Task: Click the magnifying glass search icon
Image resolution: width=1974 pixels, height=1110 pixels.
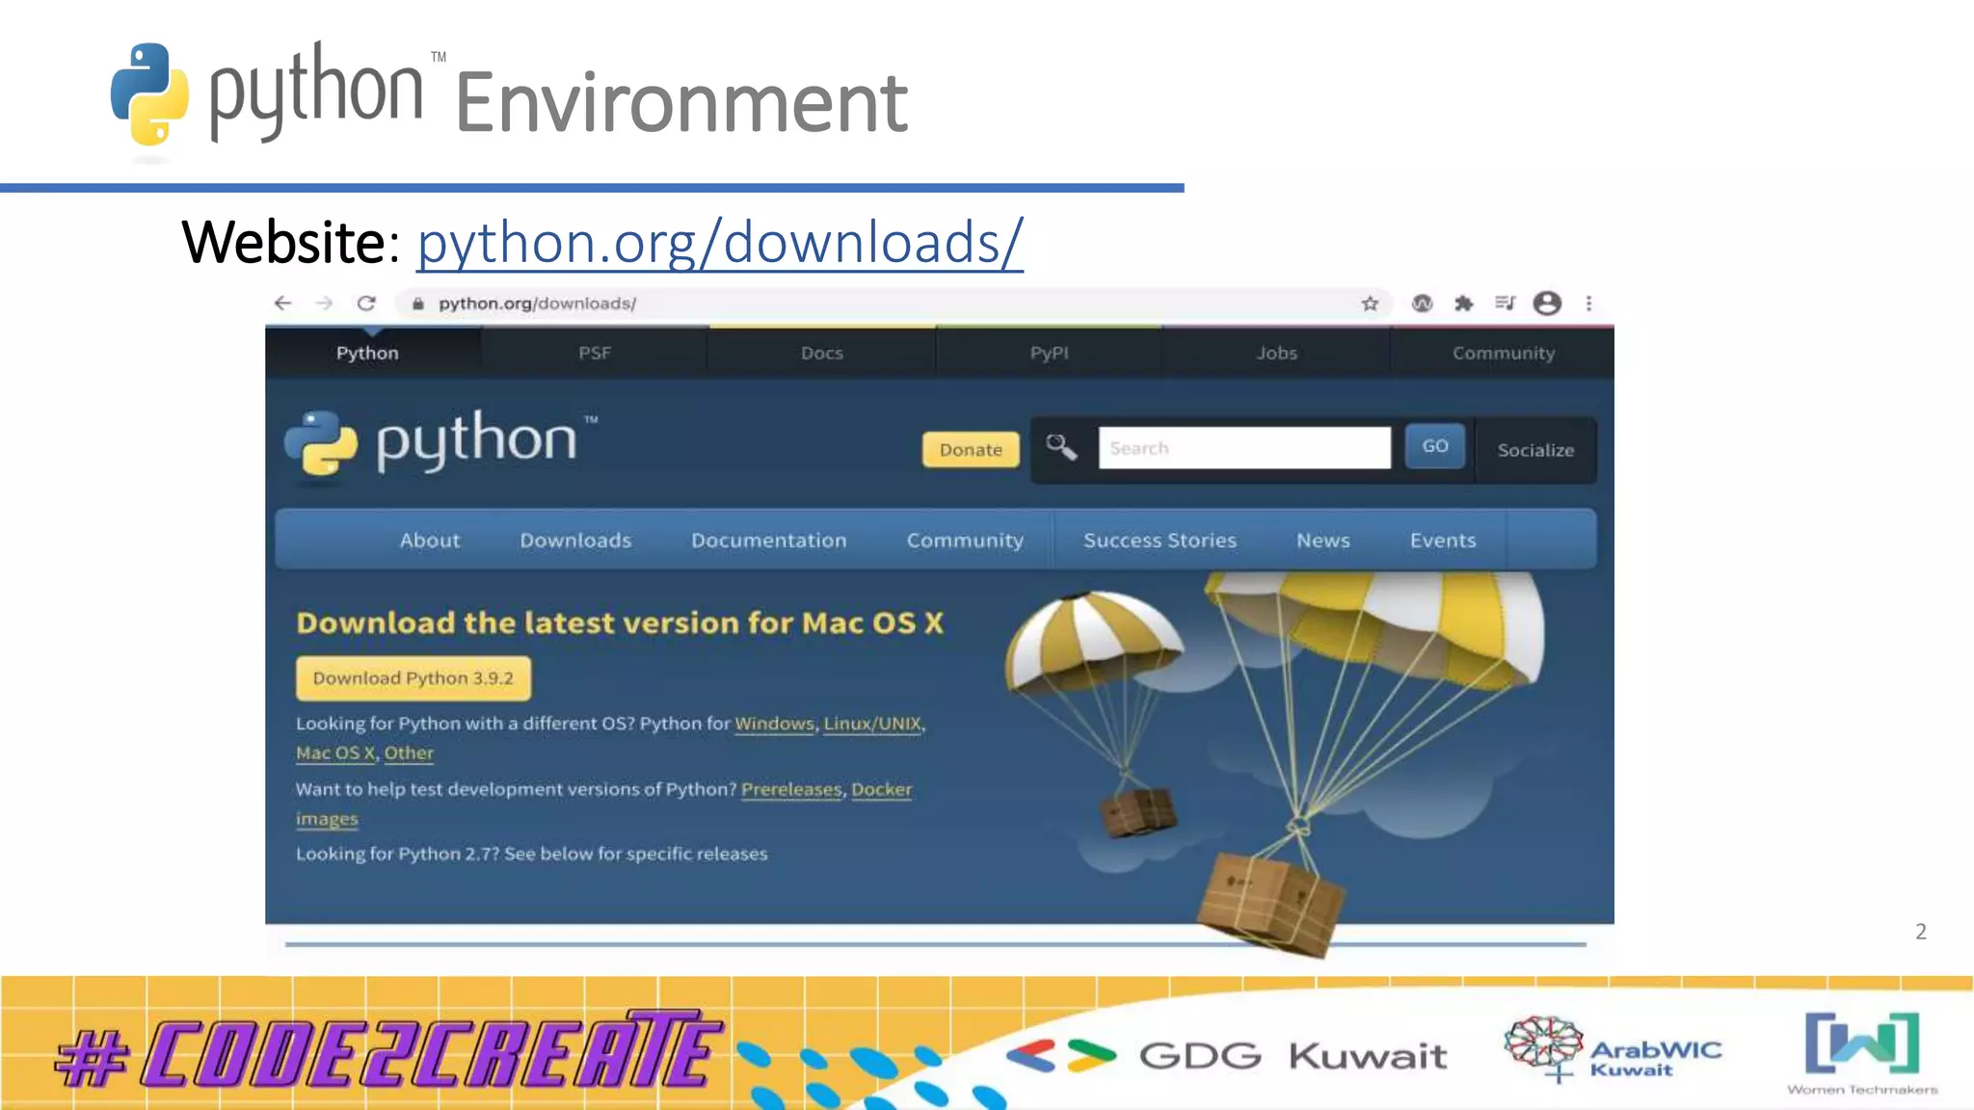Action: point(1061,447)
